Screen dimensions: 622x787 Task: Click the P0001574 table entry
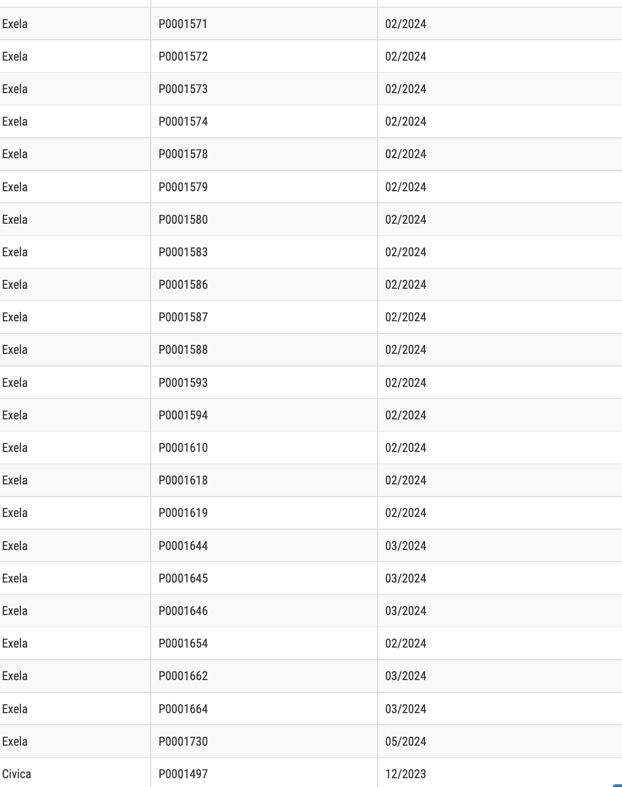point(264,121)
